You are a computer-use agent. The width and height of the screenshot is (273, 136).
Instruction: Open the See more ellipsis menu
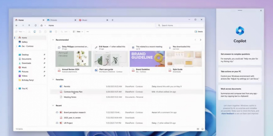(88, 32)
